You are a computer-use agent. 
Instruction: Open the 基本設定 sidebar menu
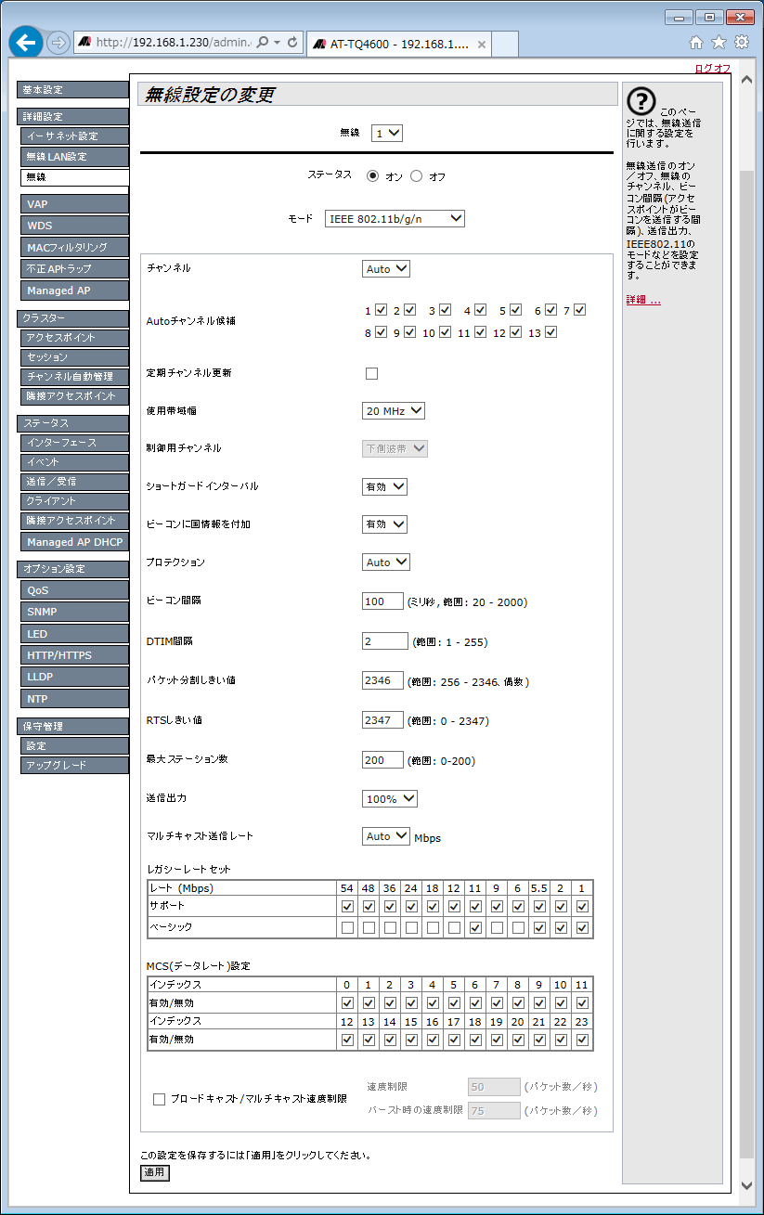[72, 90]
